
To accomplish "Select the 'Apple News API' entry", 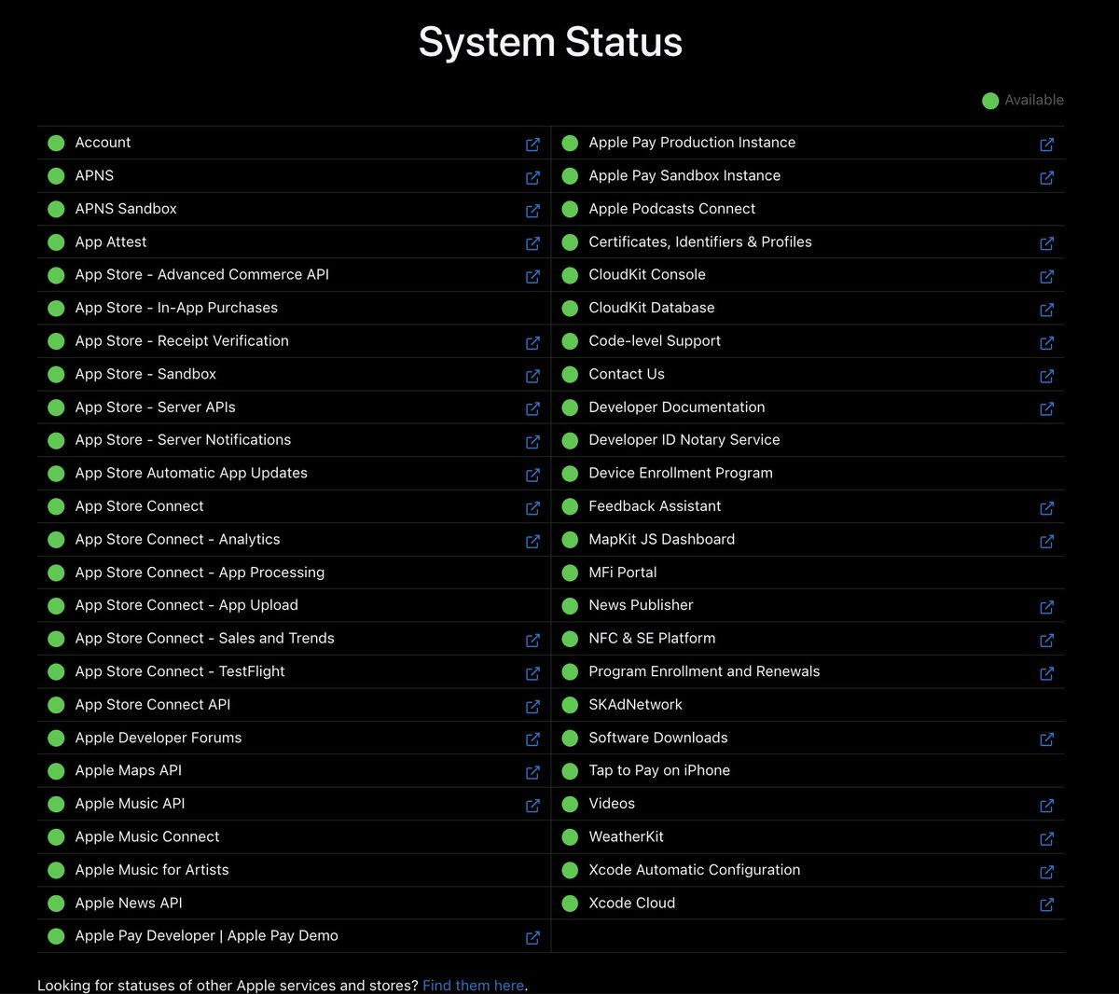I will coord(129,903).
